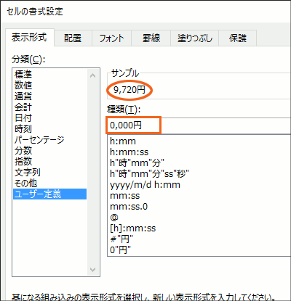The image size is (291, 301).
Task: Pick 文字列 from the category list
Action: pyautogui.click(x=28, y=172)
